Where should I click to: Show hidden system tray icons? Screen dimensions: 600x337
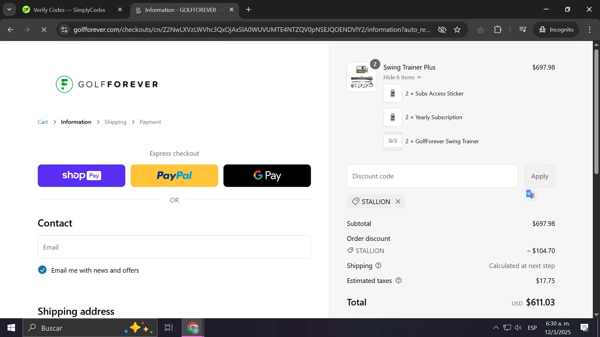click(x=496, y=328)
